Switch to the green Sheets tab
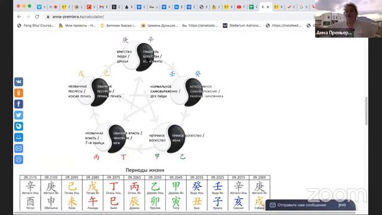This screenshot has height=215, width=382. pos(251,7)
